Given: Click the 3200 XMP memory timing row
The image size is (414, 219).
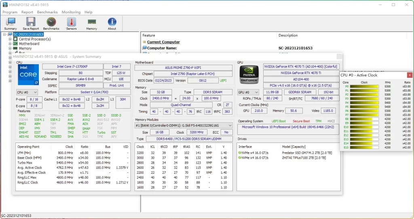Looking at the screenshot, I should [x=183, y=153].
